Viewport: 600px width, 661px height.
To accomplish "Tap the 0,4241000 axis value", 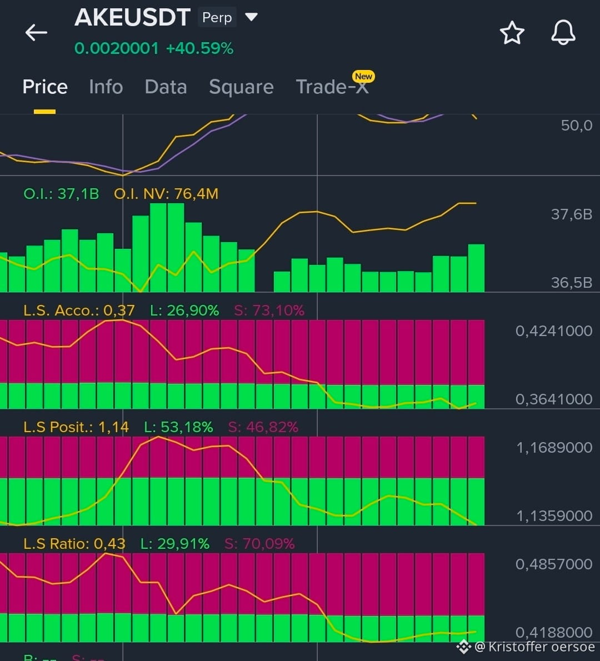I will (x=554, y=331).
